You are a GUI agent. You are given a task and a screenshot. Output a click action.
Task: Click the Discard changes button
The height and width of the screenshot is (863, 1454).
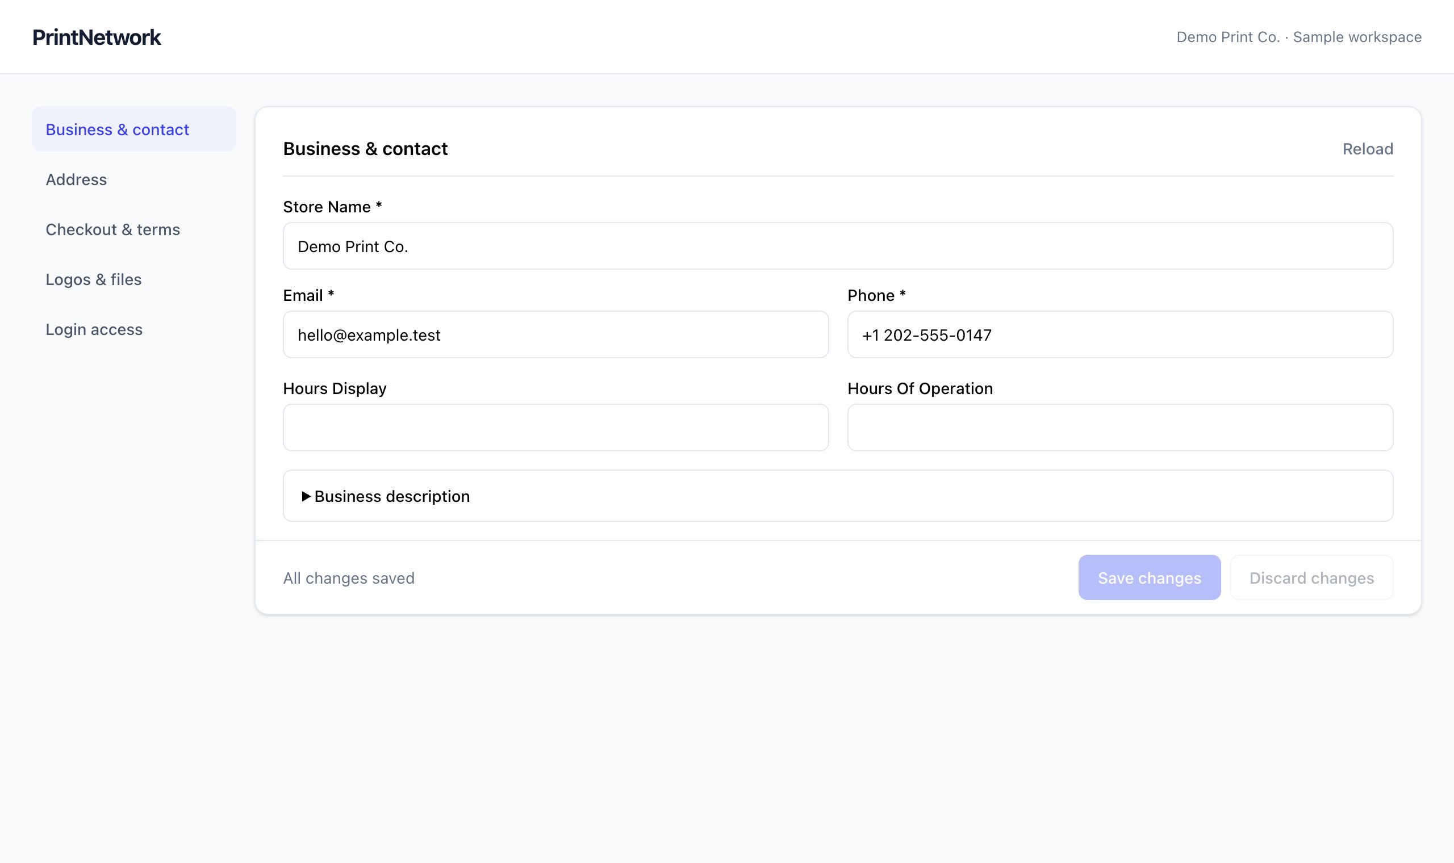pos(1311,577)
